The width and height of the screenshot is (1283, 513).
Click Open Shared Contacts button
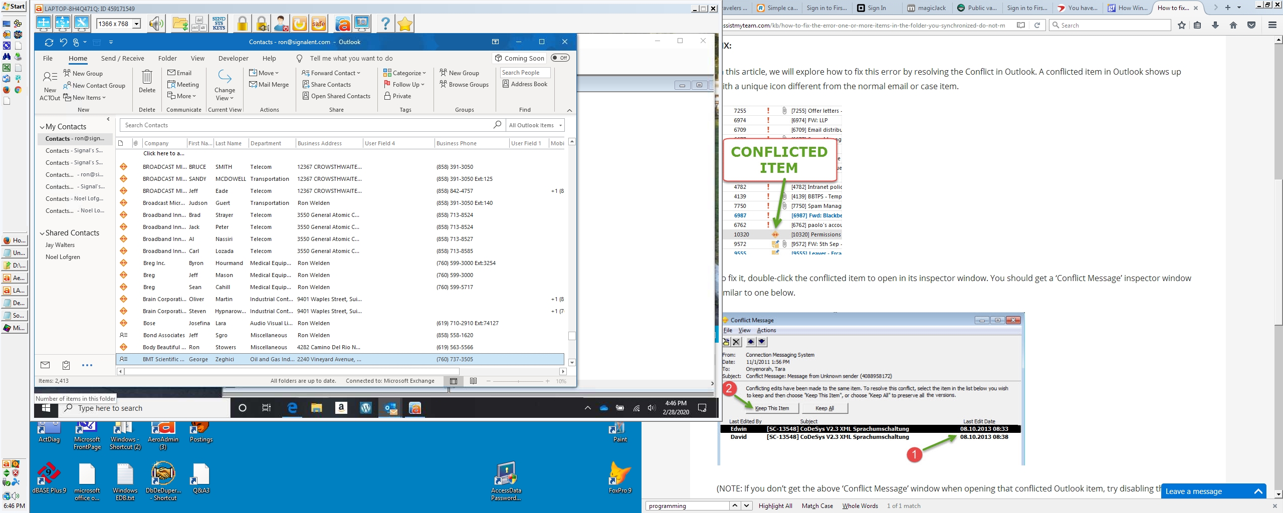(x=336, y=96)
